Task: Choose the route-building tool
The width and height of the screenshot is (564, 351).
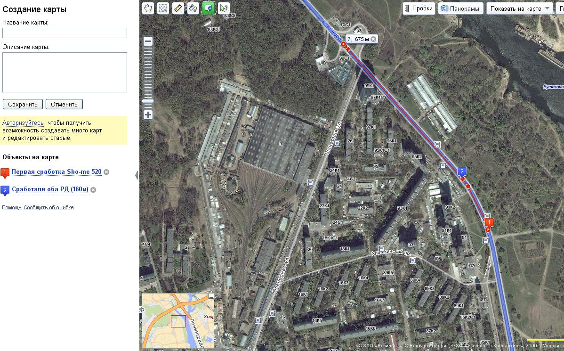Action: click(193, 8)
